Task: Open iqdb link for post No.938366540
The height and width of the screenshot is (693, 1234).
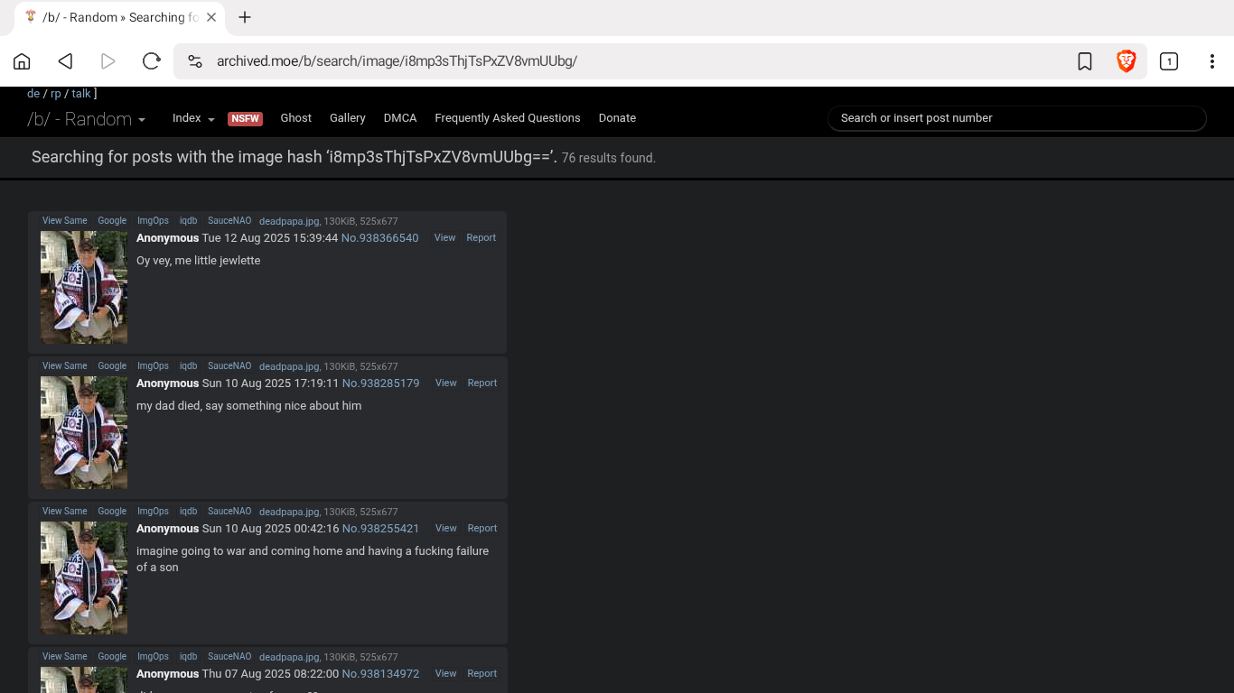Action: click(188, 221)
